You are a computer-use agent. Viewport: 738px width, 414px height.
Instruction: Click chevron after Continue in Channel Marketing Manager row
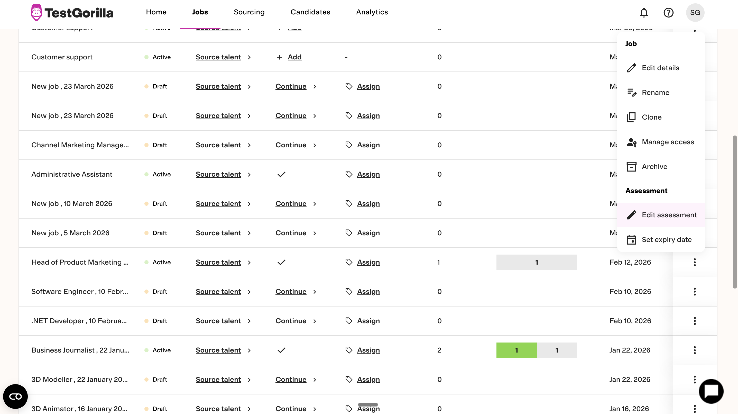click(315, 145)
